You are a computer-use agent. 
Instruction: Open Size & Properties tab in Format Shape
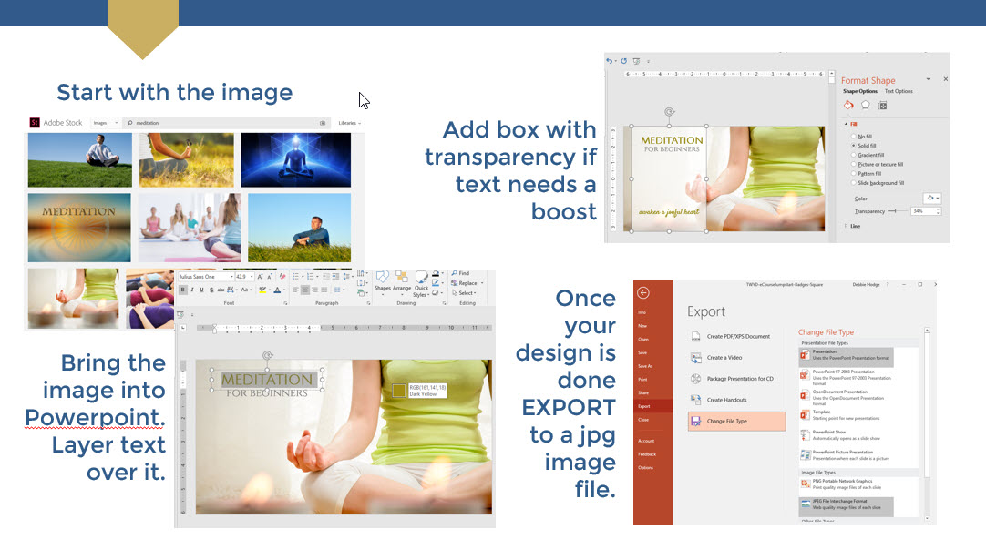pos(882,106)
